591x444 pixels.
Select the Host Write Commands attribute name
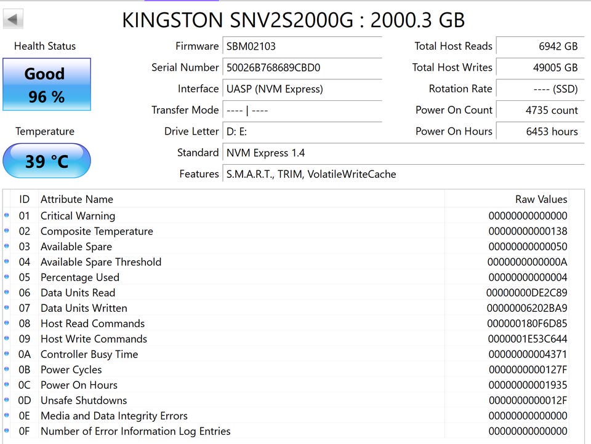click(x=94, y=339)
